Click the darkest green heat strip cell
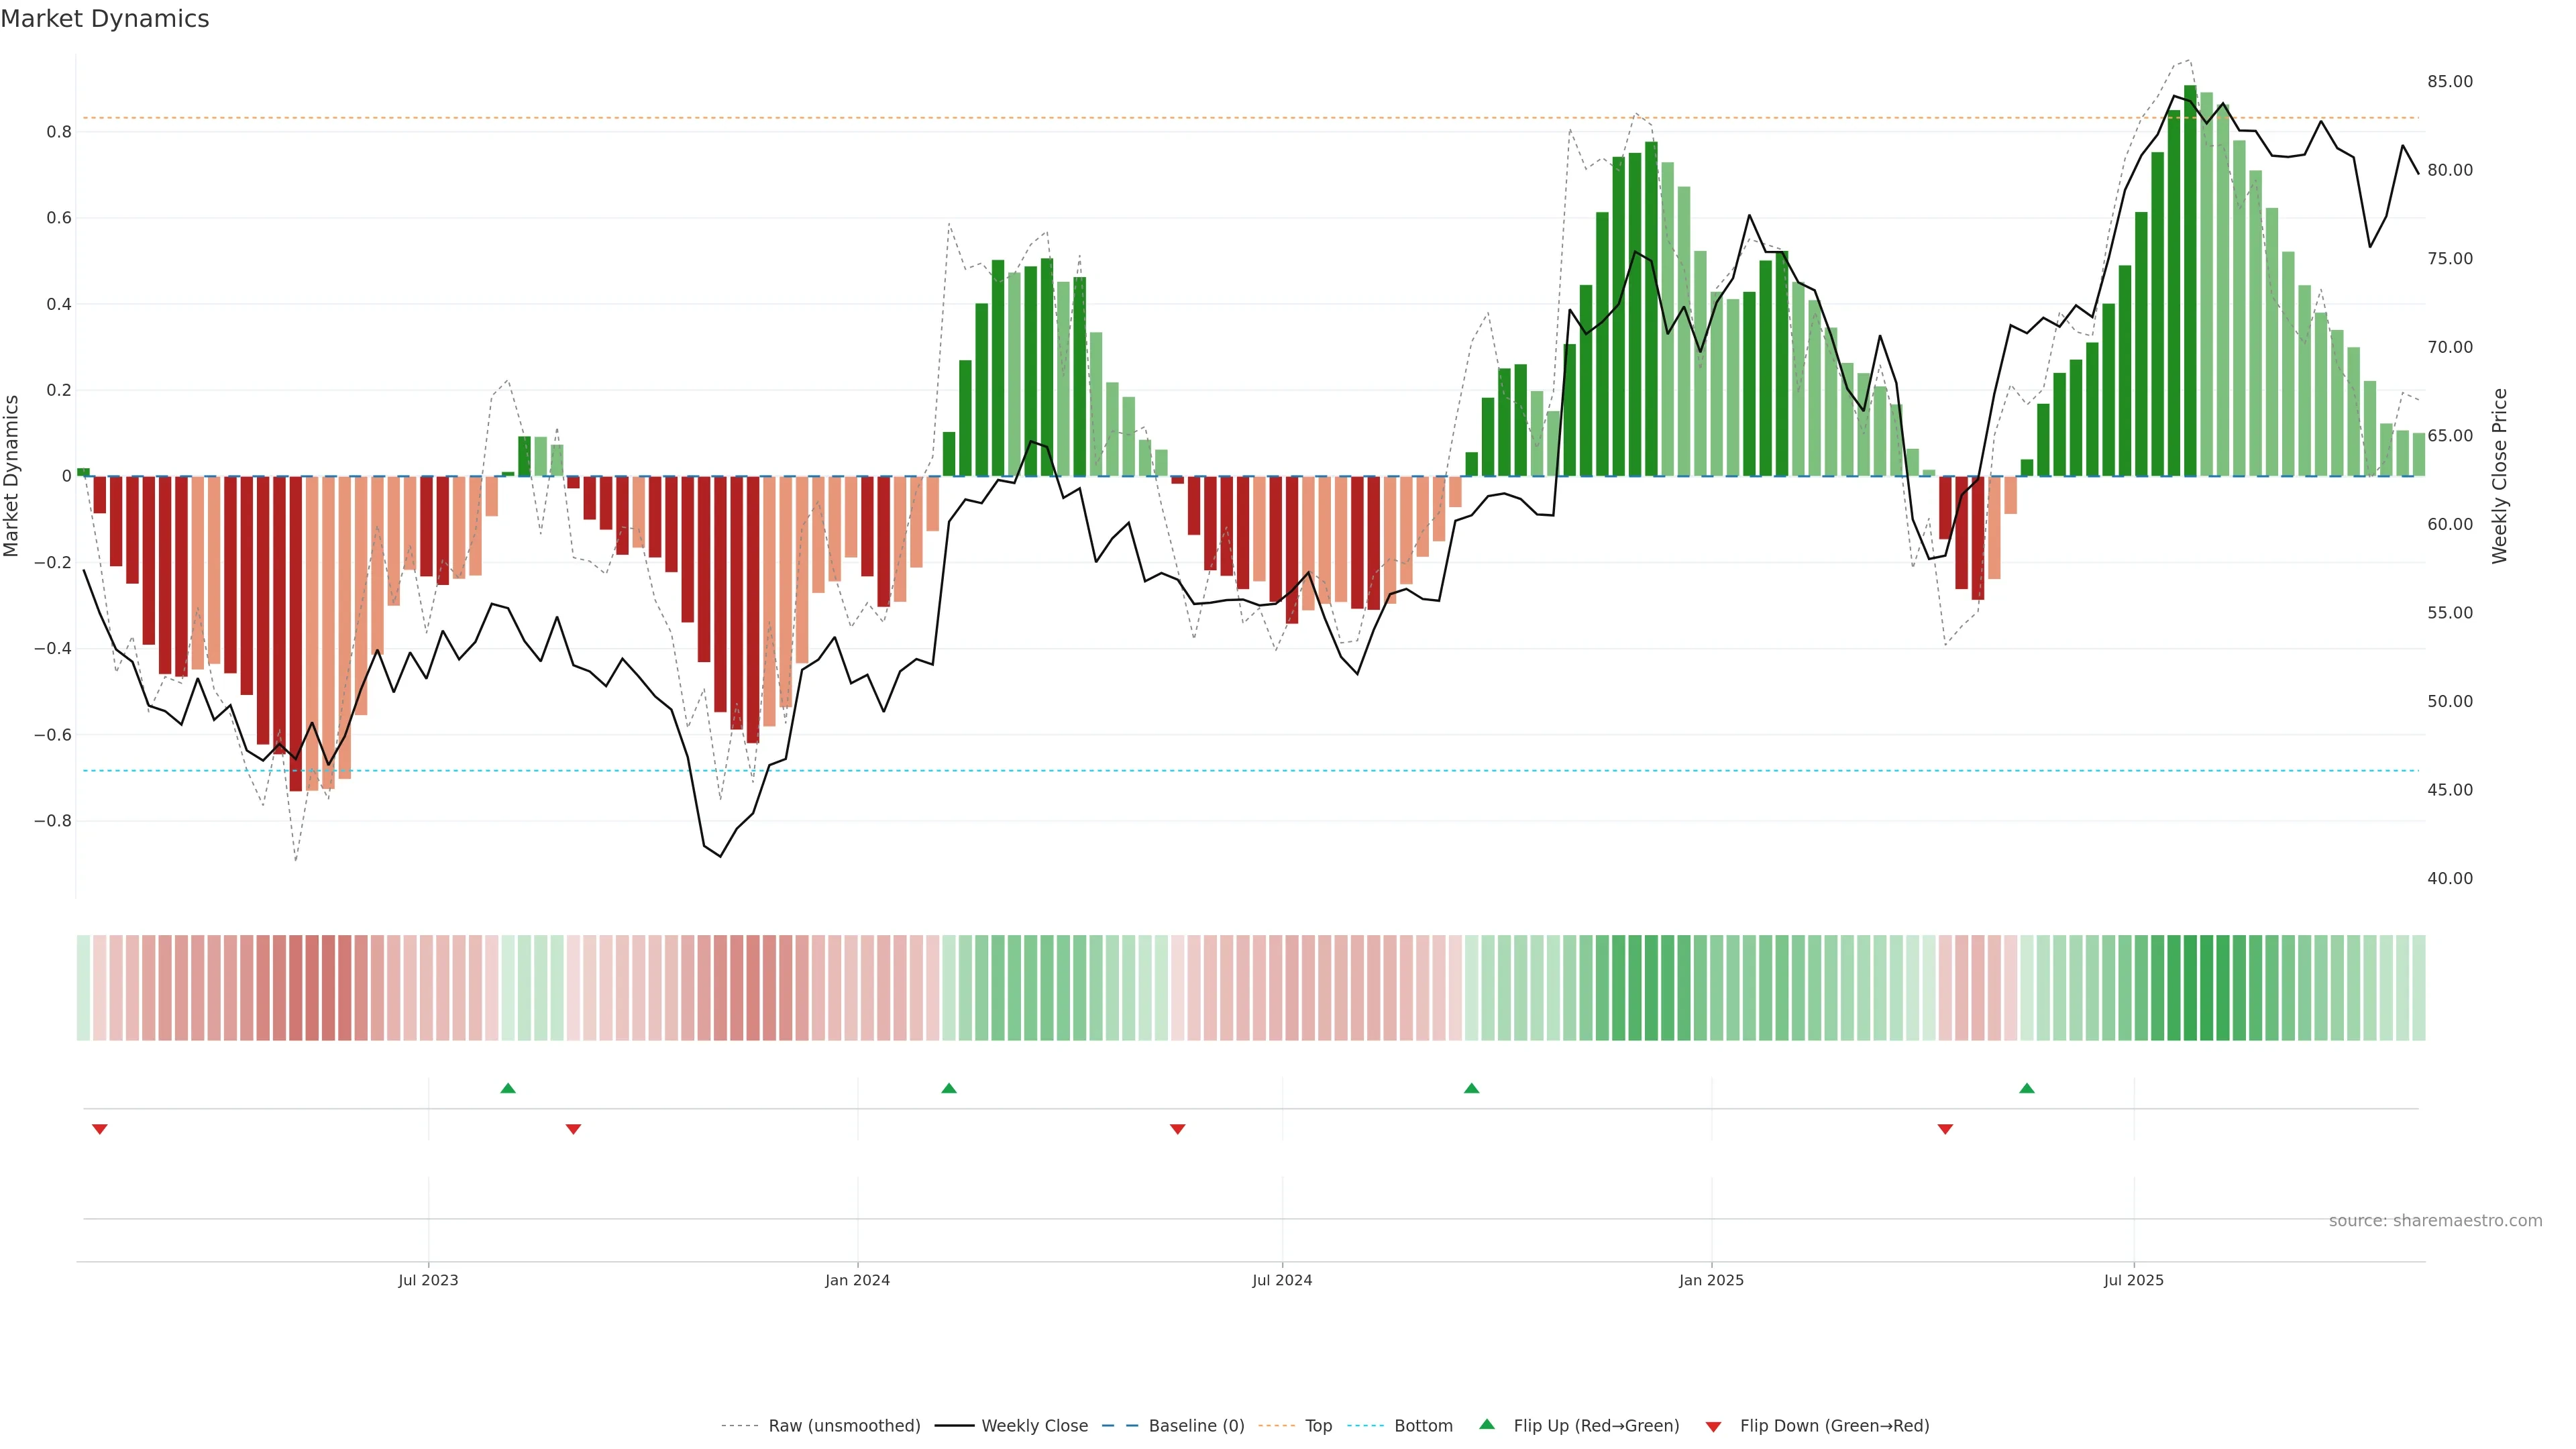The width and height of the screenshot is (2576, 1449). pyautogui.click(x=2190, y=988)
